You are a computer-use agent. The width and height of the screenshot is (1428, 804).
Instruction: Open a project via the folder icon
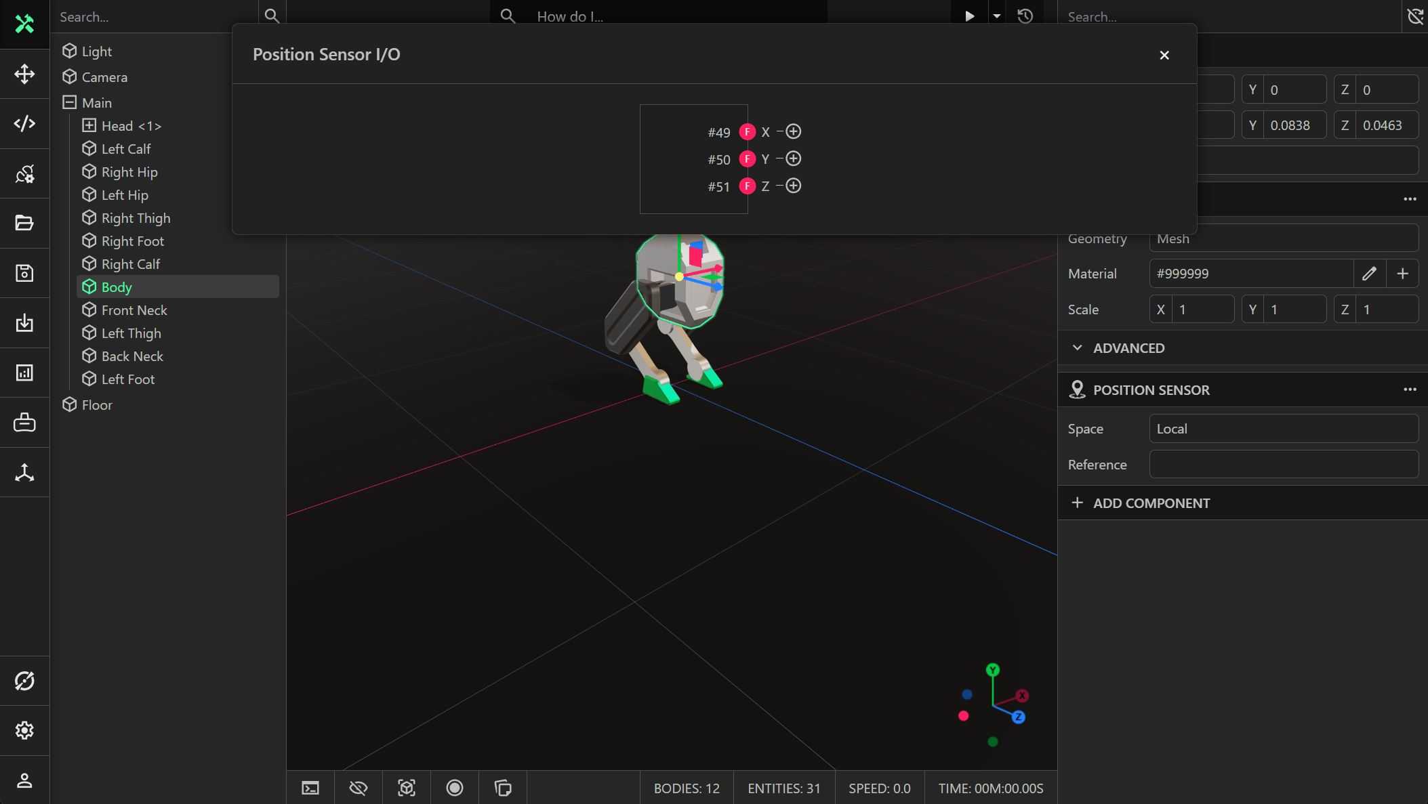(25, 223)
